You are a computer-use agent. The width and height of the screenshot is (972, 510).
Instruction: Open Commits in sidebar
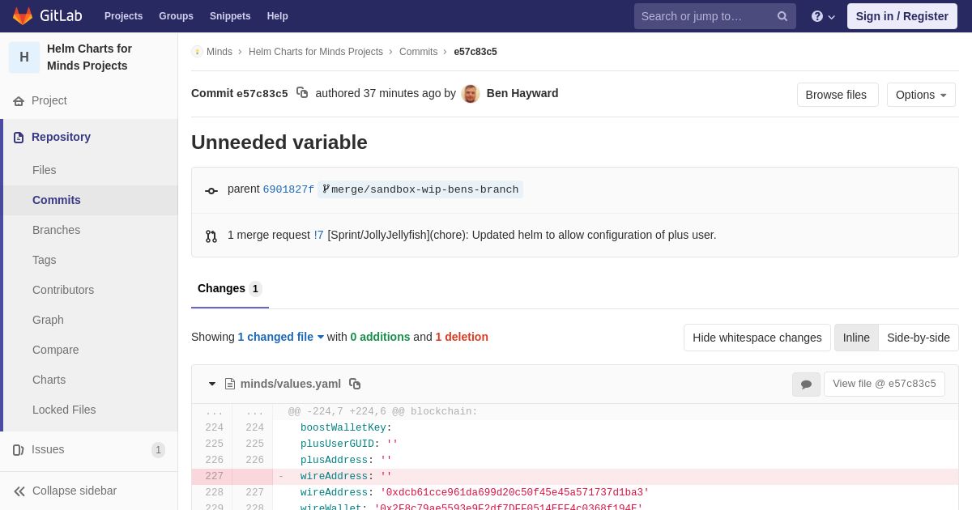[x=91, y=200]
